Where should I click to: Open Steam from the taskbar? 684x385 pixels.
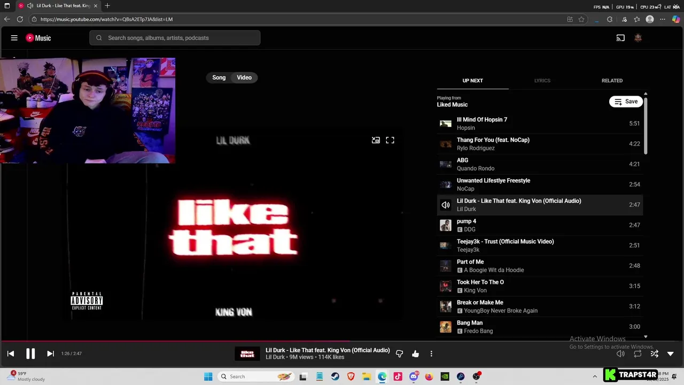coord(335,376)
